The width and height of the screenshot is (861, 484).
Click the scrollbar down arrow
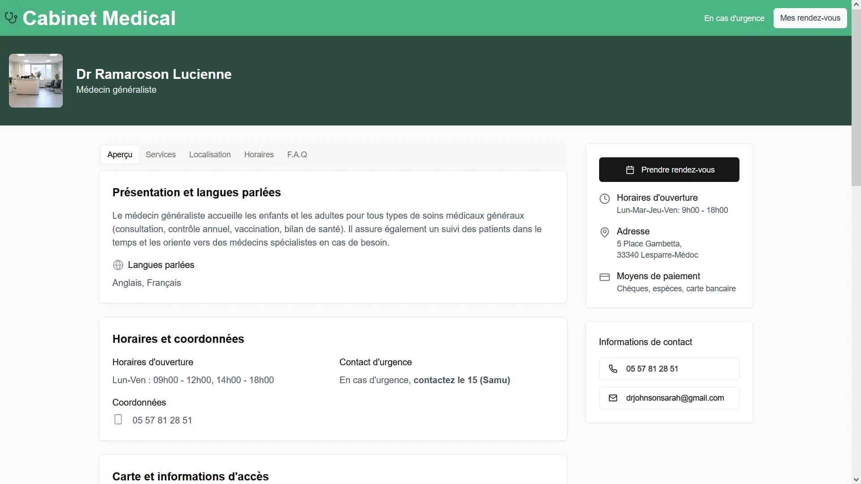pyautogui.click(x=856, y=480)
